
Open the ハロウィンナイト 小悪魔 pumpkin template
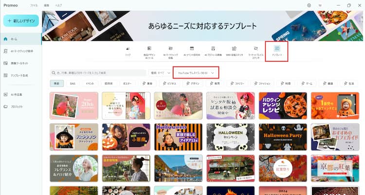pyautogui.click(x=126, y=137)
